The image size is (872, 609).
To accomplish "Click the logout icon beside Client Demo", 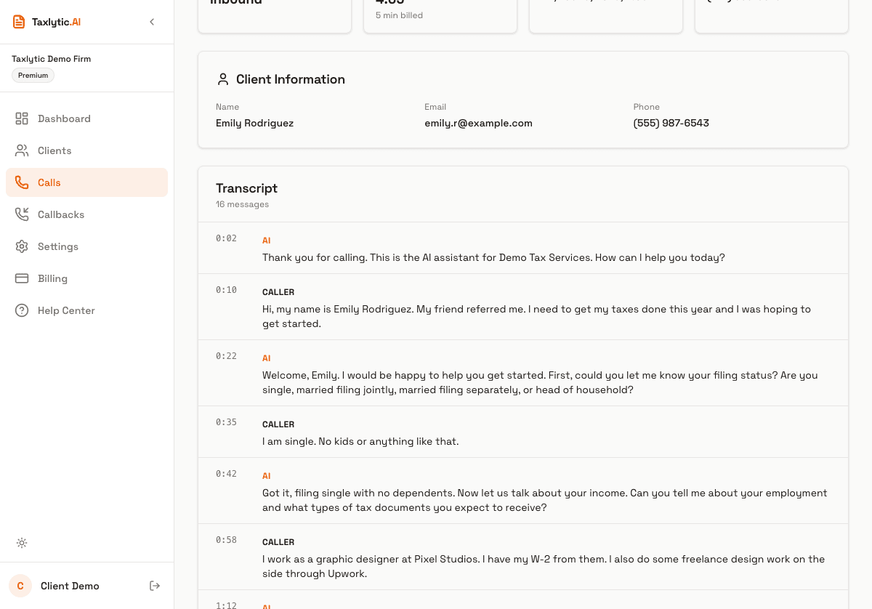I will (x=155, y=586).
